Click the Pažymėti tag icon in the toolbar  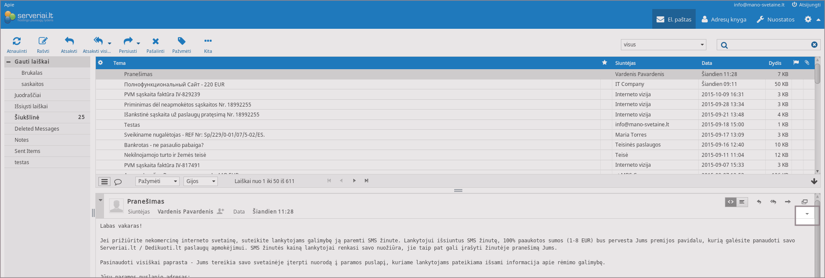point(182,41)
